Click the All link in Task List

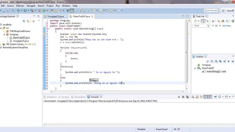click(x=216, y=26)
